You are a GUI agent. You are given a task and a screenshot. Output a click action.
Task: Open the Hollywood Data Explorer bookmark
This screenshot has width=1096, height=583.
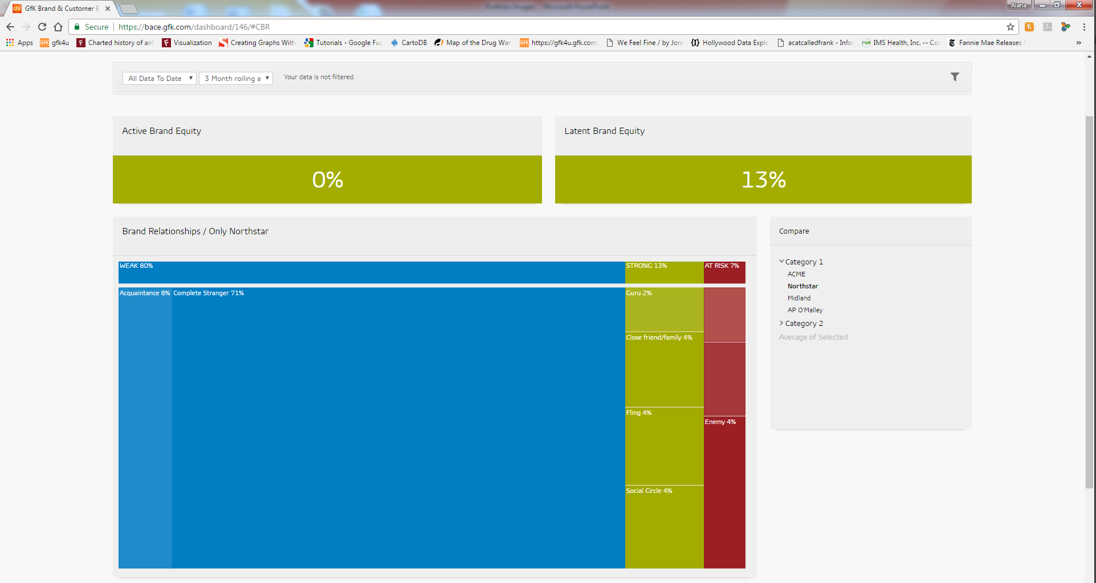(730, 43)
